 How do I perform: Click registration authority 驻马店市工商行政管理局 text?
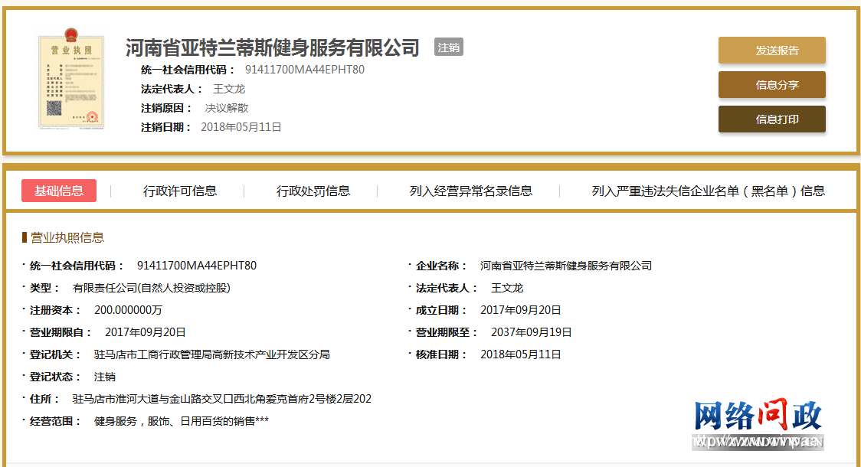[x=212, y=354]
